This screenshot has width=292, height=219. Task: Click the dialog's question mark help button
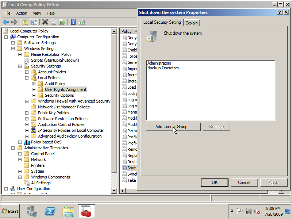pyautogui.click(x=279, y=12)
